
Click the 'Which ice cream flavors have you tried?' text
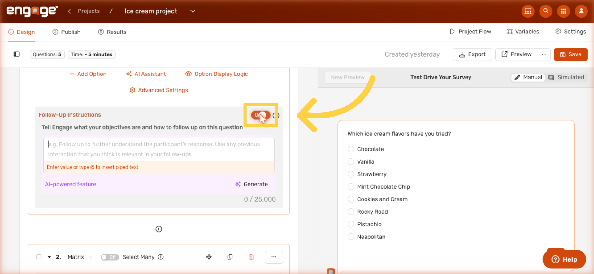coord(399,134)
